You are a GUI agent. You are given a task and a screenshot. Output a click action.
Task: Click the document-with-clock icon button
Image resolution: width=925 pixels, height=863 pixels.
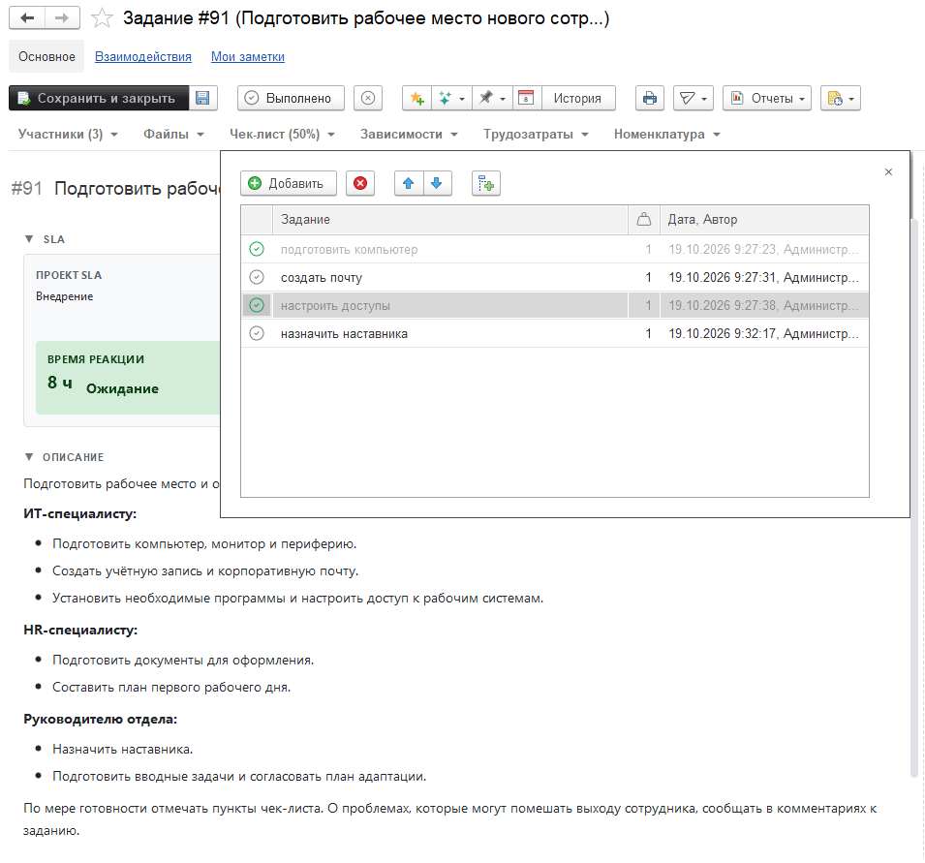point(840,98)
